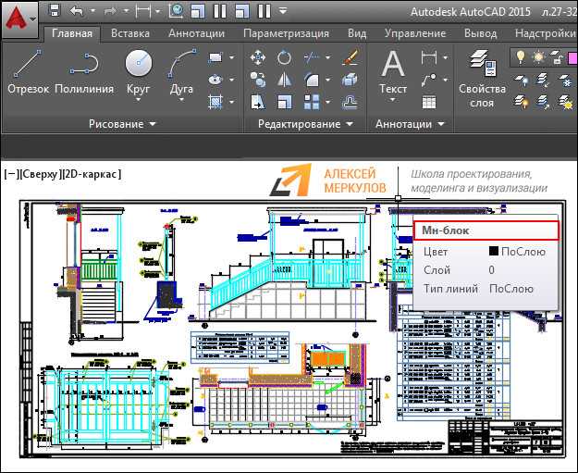Open the Параметризация ribbon tab
This screenshot has width=578, height=473.
pyautogui.click(x=286, y=33)
